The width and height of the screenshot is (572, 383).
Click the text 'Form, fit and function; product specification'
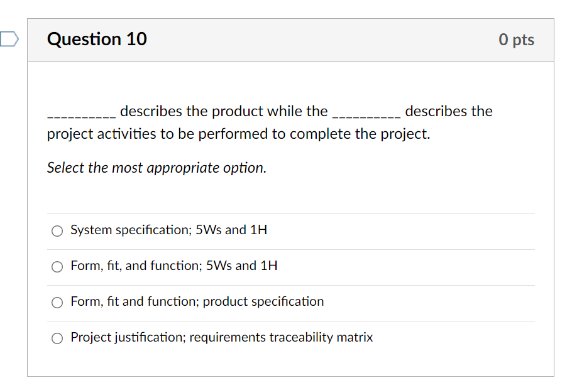[197, 301]
